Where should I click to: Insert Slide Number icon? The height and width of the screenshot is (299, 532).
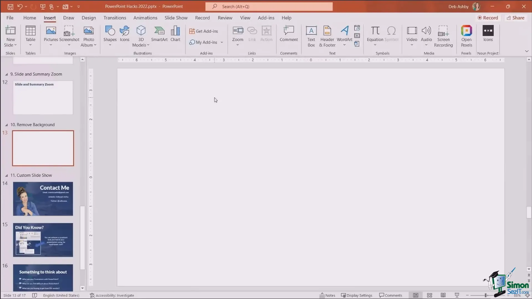pos(357,36)
